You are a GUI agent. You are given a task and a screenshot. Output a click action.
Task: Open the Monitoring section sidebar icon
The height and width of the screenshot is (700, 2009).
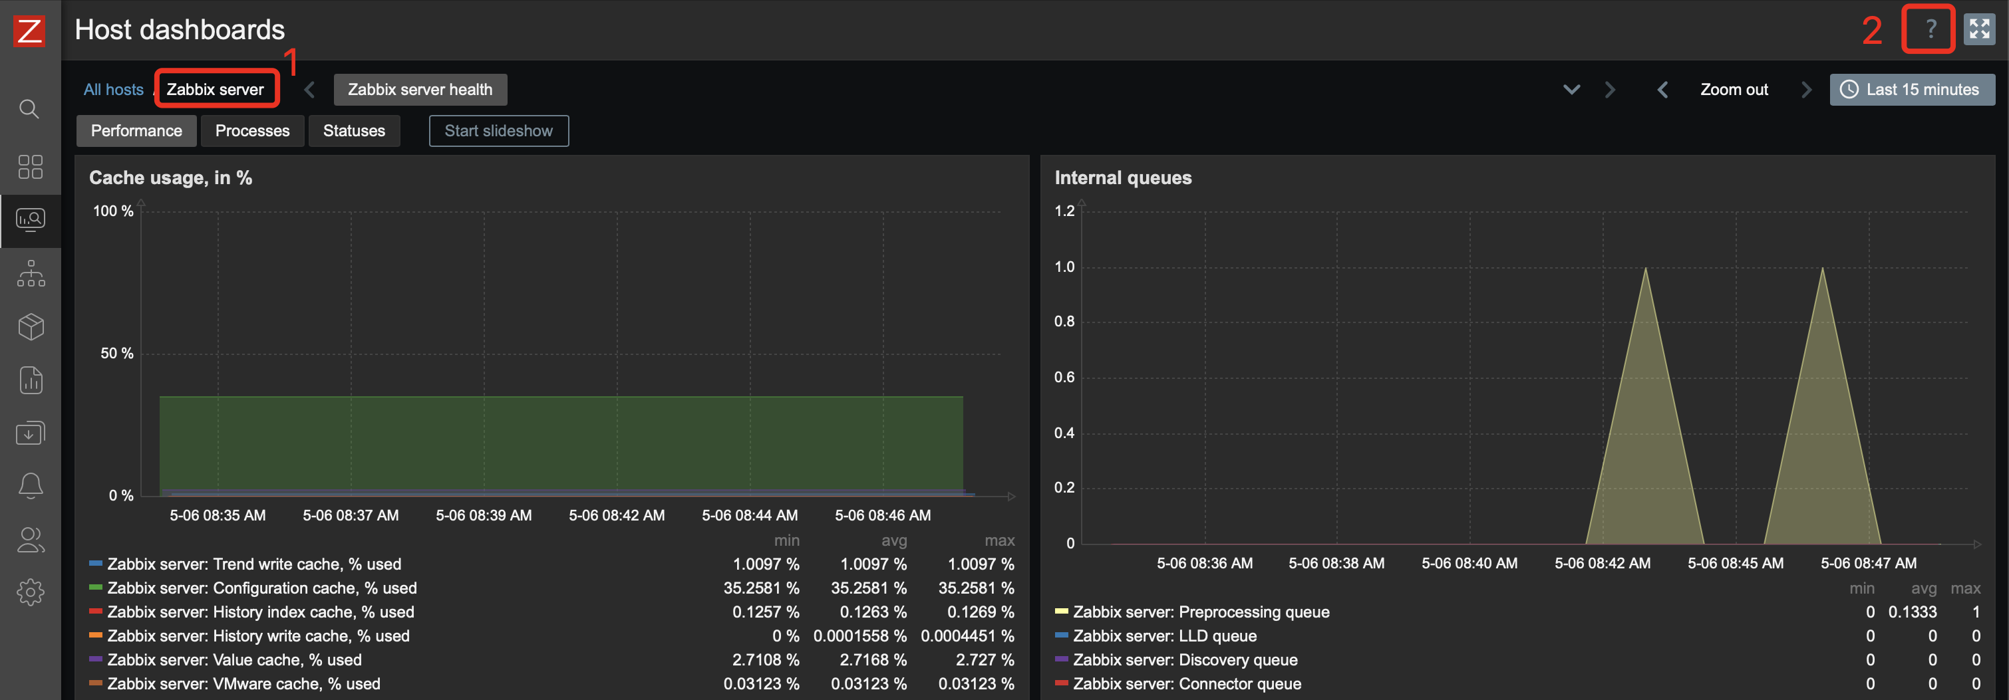pos(31,220)
